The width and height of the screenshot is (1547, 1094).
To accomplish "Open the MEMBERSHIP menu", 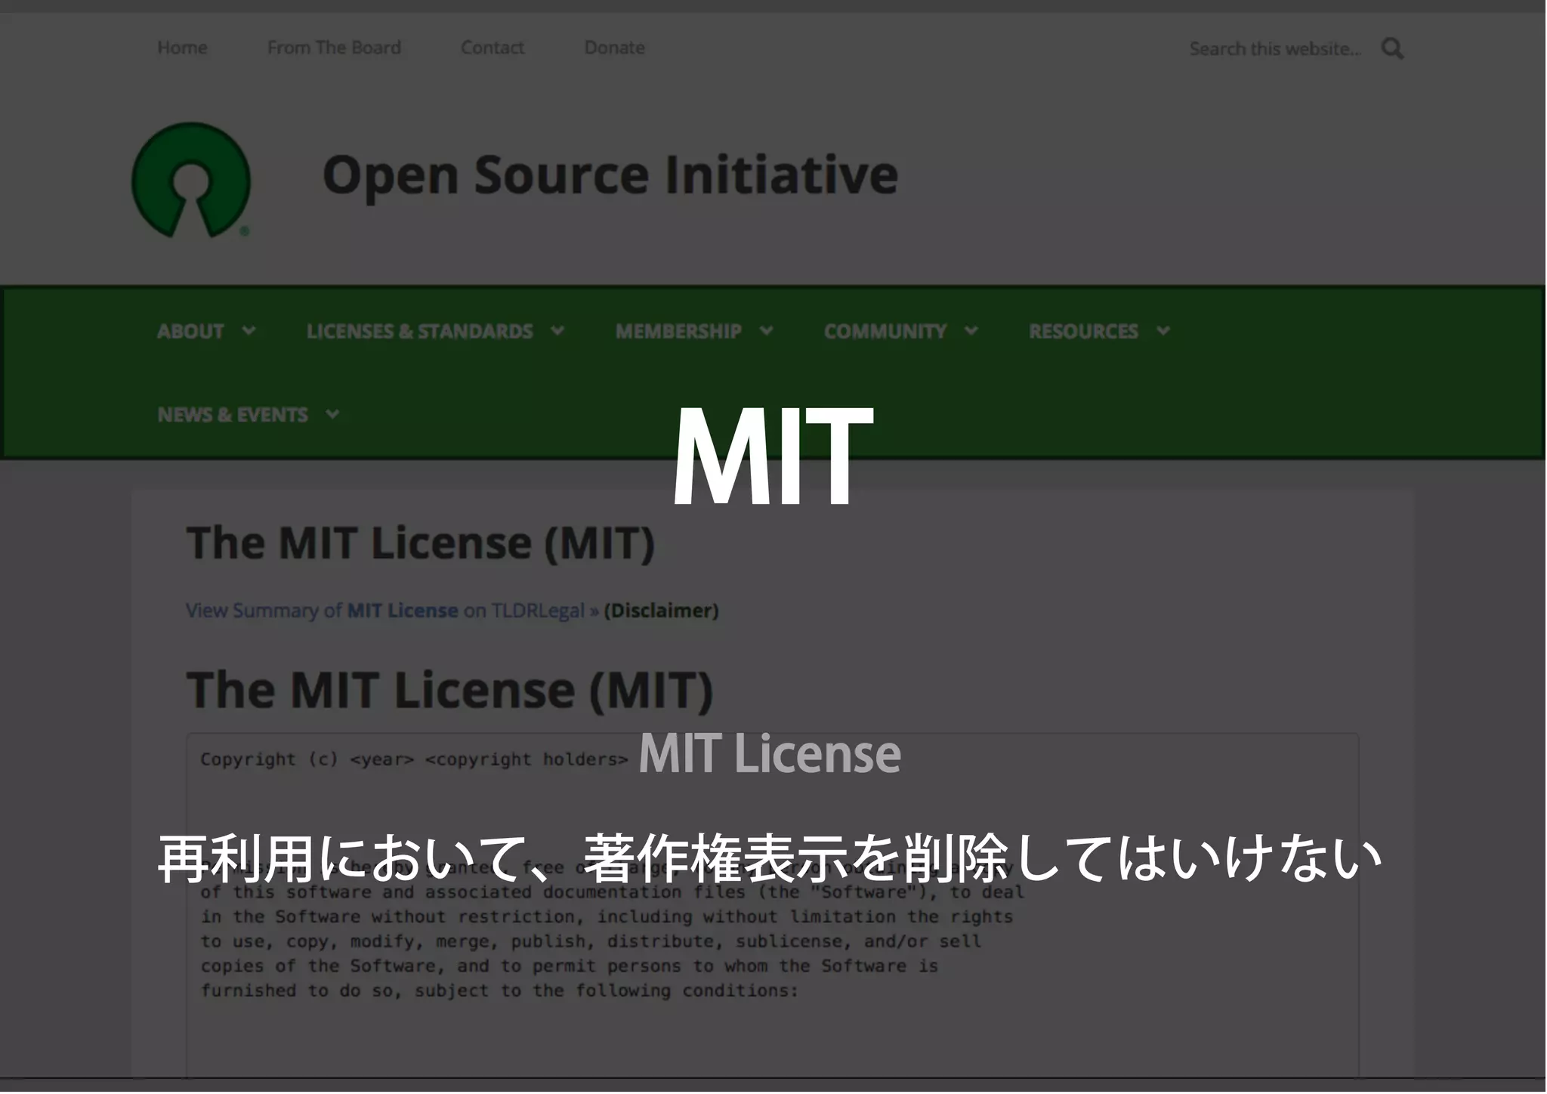I will coord(678,331).
